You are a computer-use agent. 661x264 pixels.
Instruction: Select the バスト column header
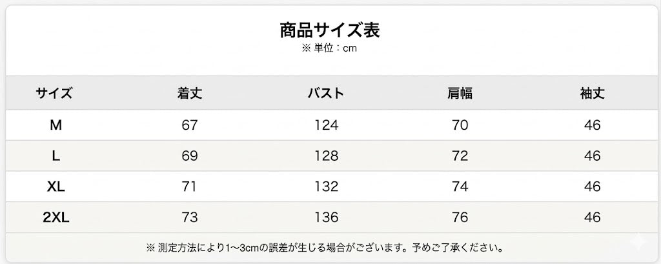(x=326, y=93)
